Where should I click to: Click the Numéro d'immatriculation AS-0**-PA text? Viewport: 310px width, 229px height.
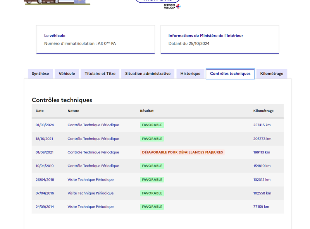coord(80,43)
